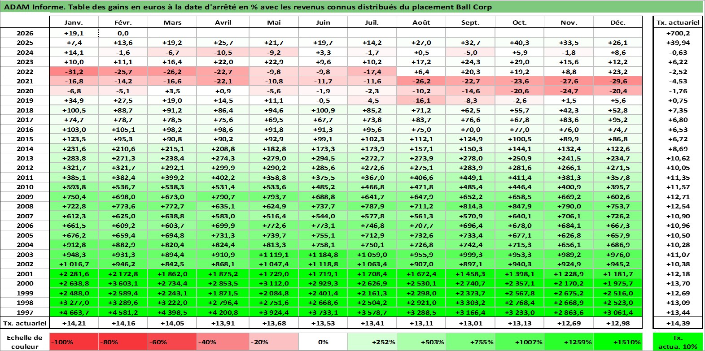The image size is (705, 351).
Task: Click the bottom 'Tx. actuariel' row label
Action: [x=25, y=323]
